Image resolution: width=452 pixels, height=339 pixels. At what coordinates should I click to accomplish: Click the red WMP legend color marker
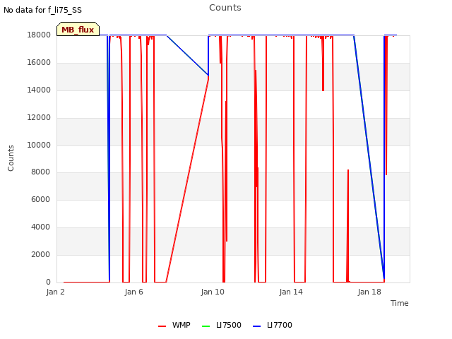tap(162, 326)
